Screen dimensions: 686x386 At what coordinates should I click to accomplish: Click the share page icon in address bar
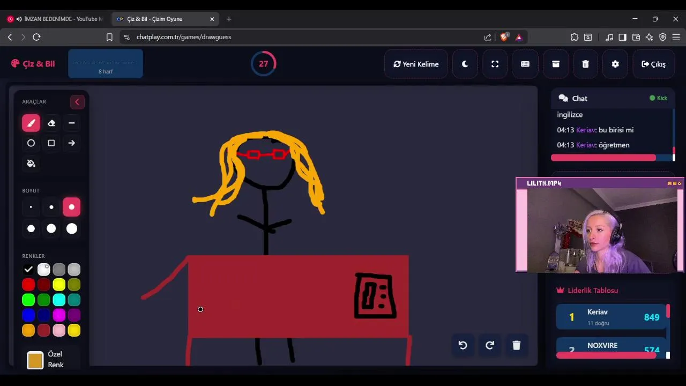coord(488,37)
